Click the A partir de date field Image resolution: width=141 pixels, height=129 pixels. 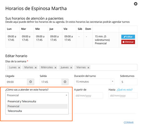point(89,95)
